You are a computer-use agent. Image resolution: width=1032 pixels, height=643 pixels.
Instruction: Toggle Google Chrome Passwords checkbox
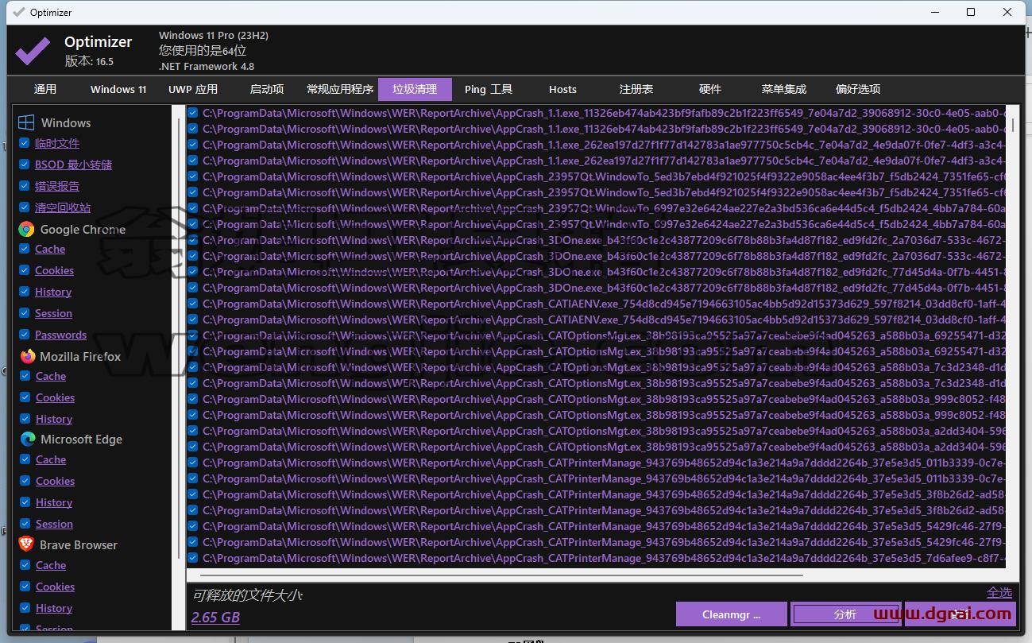[x=25, y=335]
